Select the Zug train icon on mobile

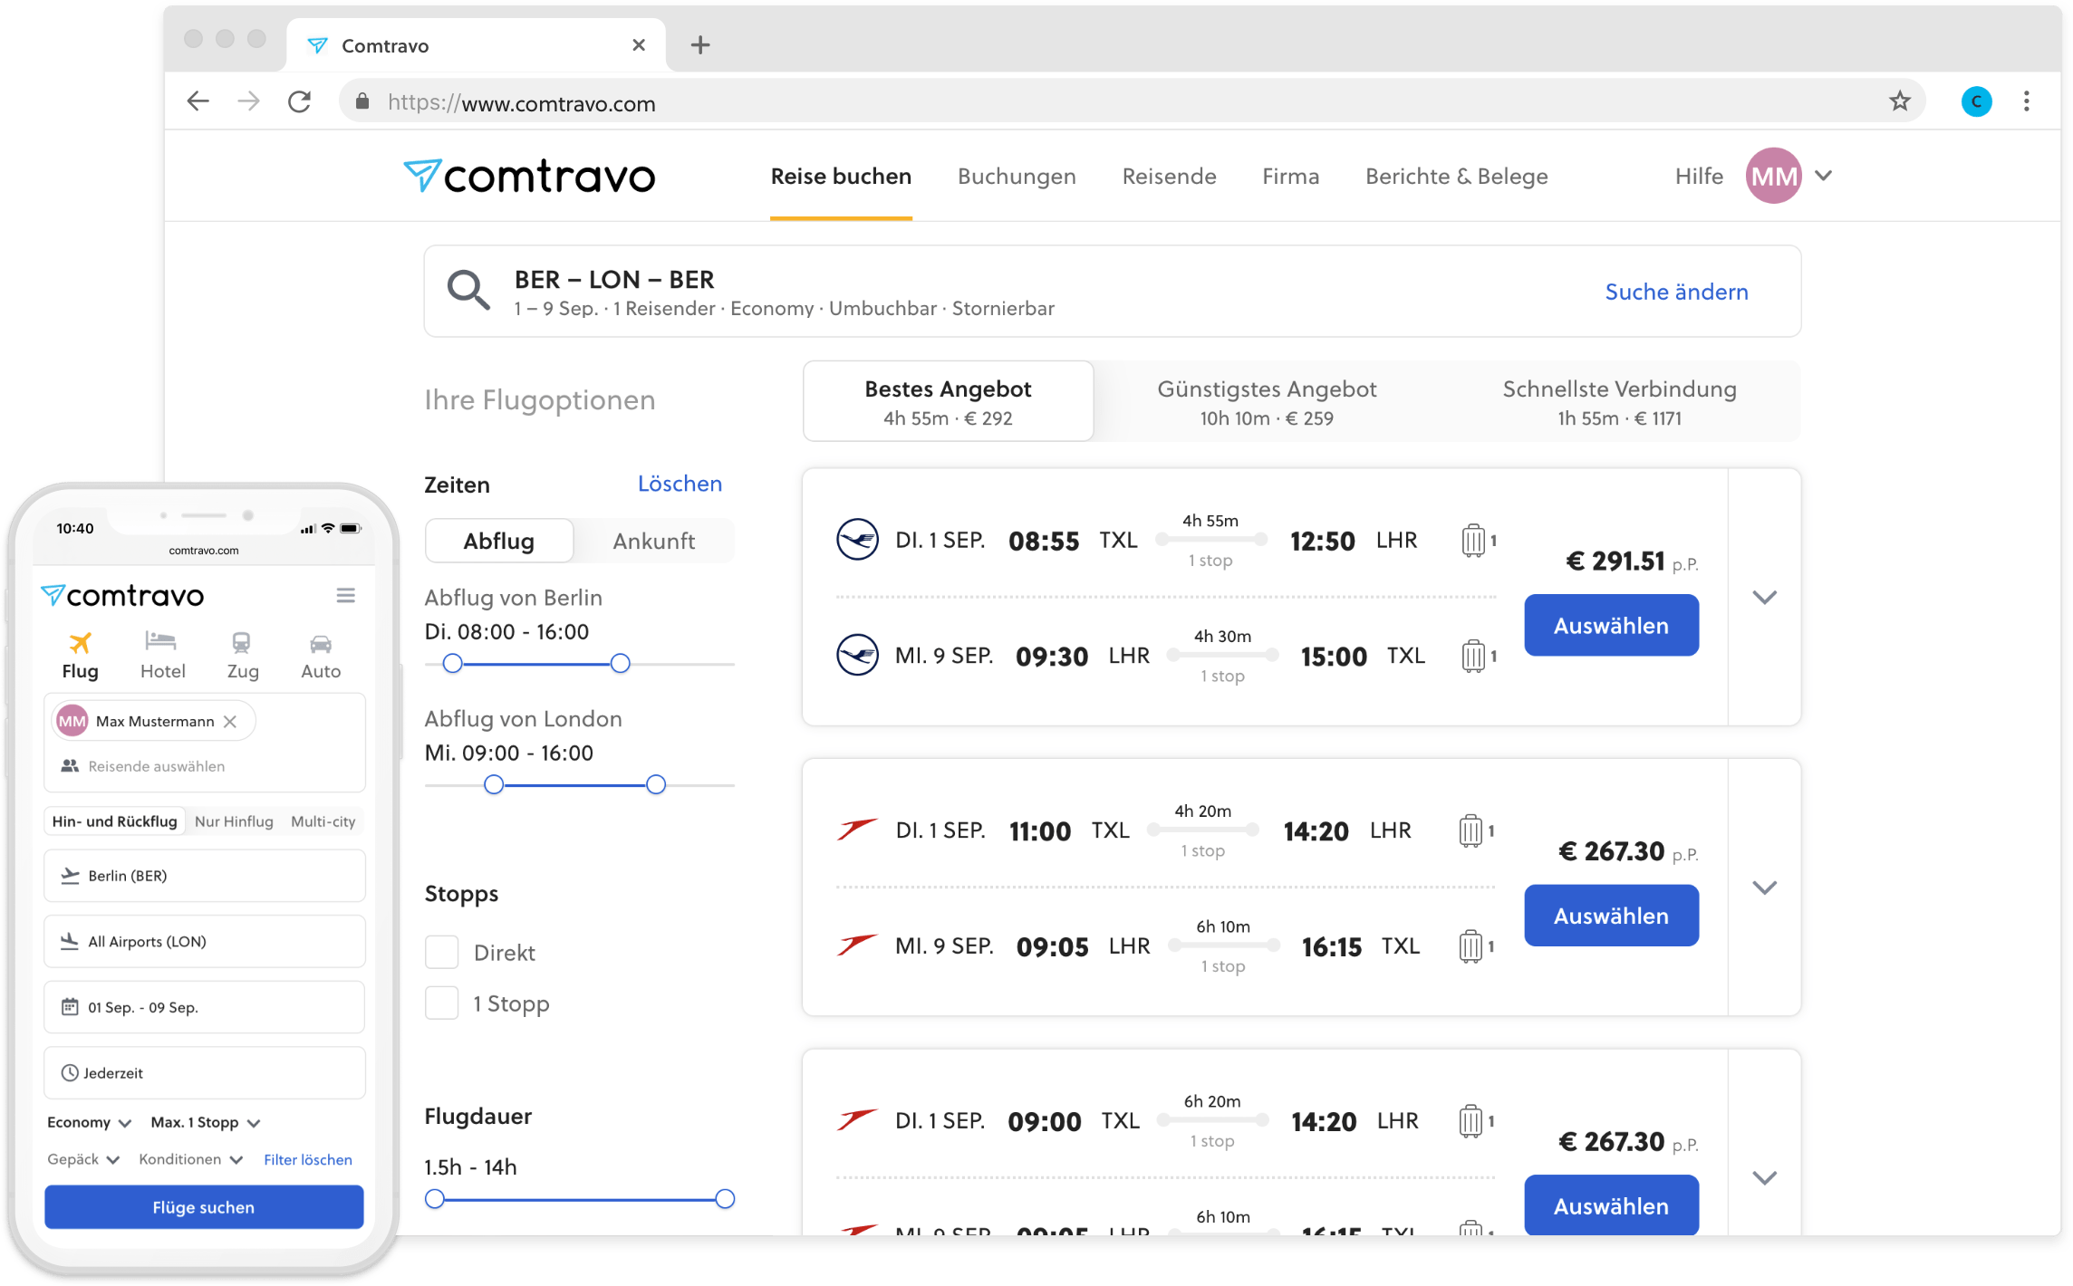(x=241, y=643)
